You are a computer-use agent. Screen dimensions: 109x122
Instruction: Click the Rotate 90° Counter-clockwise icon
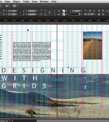click(45, 11)
